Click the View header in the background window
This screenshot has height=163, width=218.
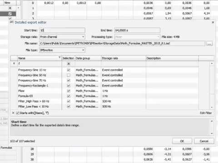7,3
